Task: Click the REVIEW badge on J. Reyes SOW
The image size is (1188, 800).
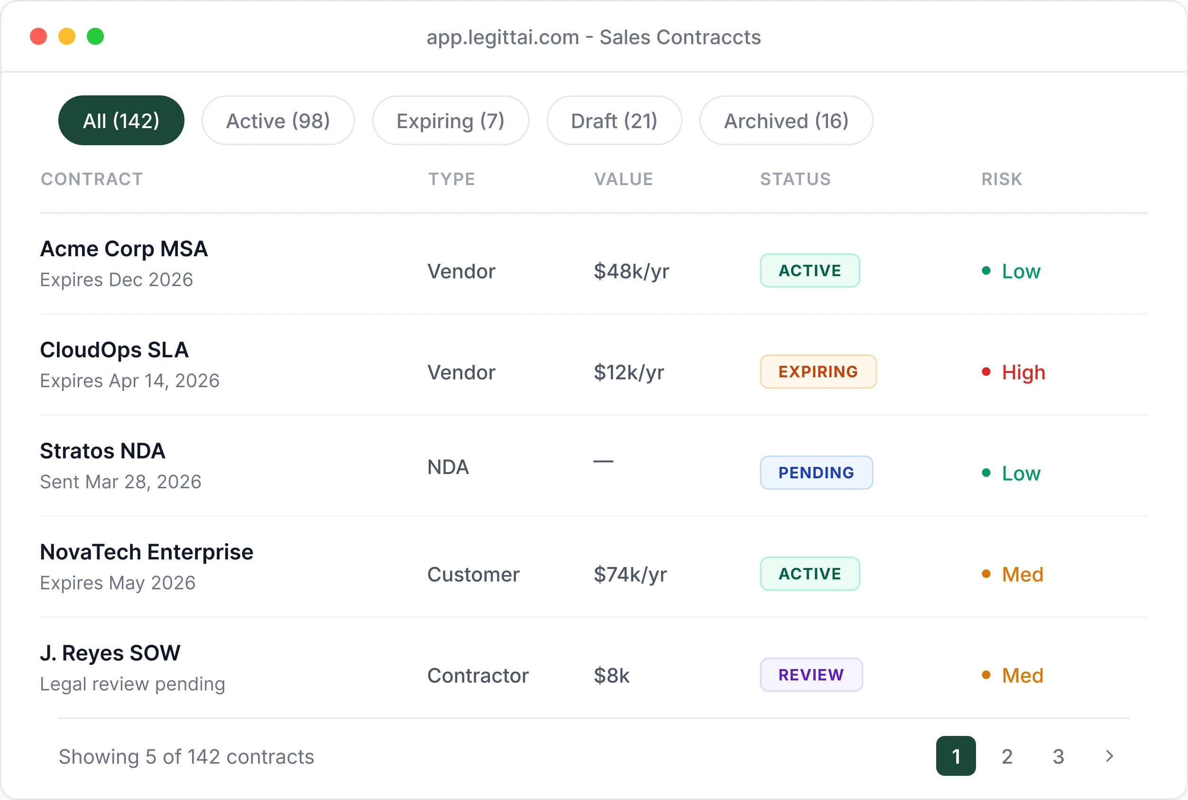Action: tap(811, 675)
